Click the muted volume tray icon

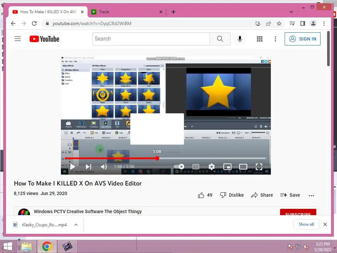click(306, 247)
